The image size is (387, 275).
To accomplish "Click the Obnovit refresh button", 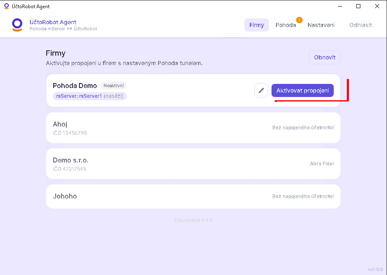I will [325, 57].
